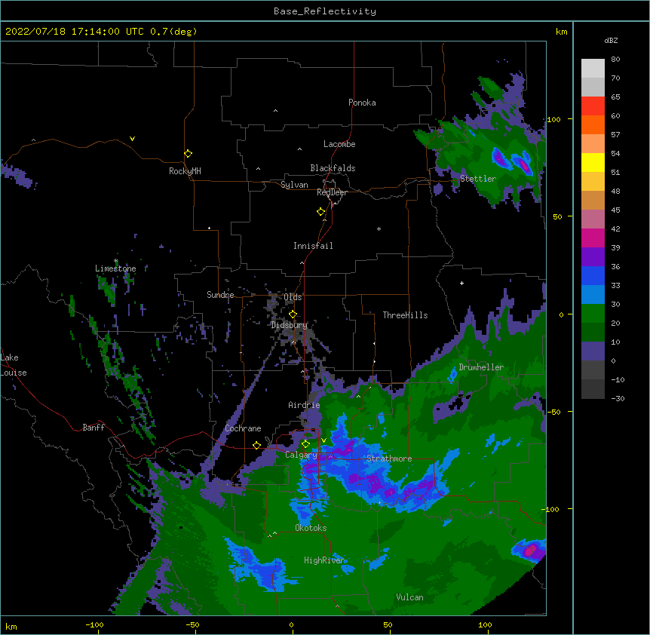Click the magenta storm core east of Stettler
This screenshot has height=635, width=650.
tap(524, 164)
